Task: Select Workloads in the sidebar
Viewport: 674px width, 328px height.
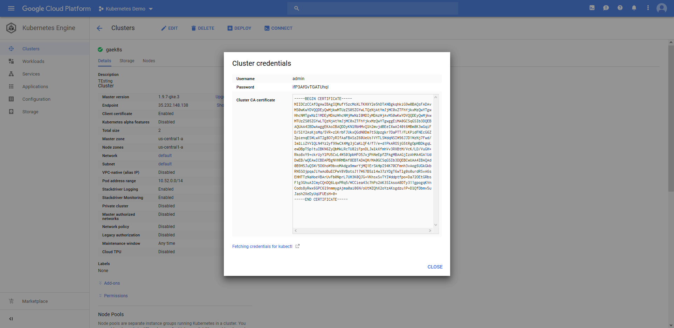Action: [x=33, y=62]
